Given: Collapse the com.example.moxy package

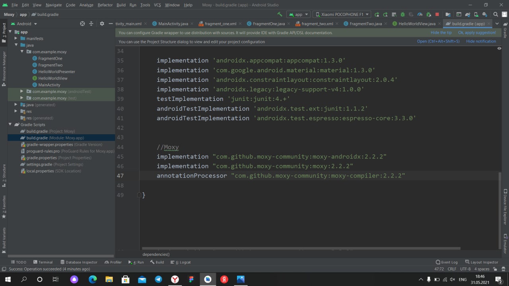Looking at the screenshot, I should tap(22, 52).
